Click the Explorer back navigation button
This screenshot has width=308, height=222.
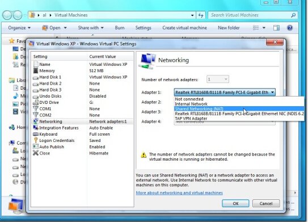click(x=7, y=15)
